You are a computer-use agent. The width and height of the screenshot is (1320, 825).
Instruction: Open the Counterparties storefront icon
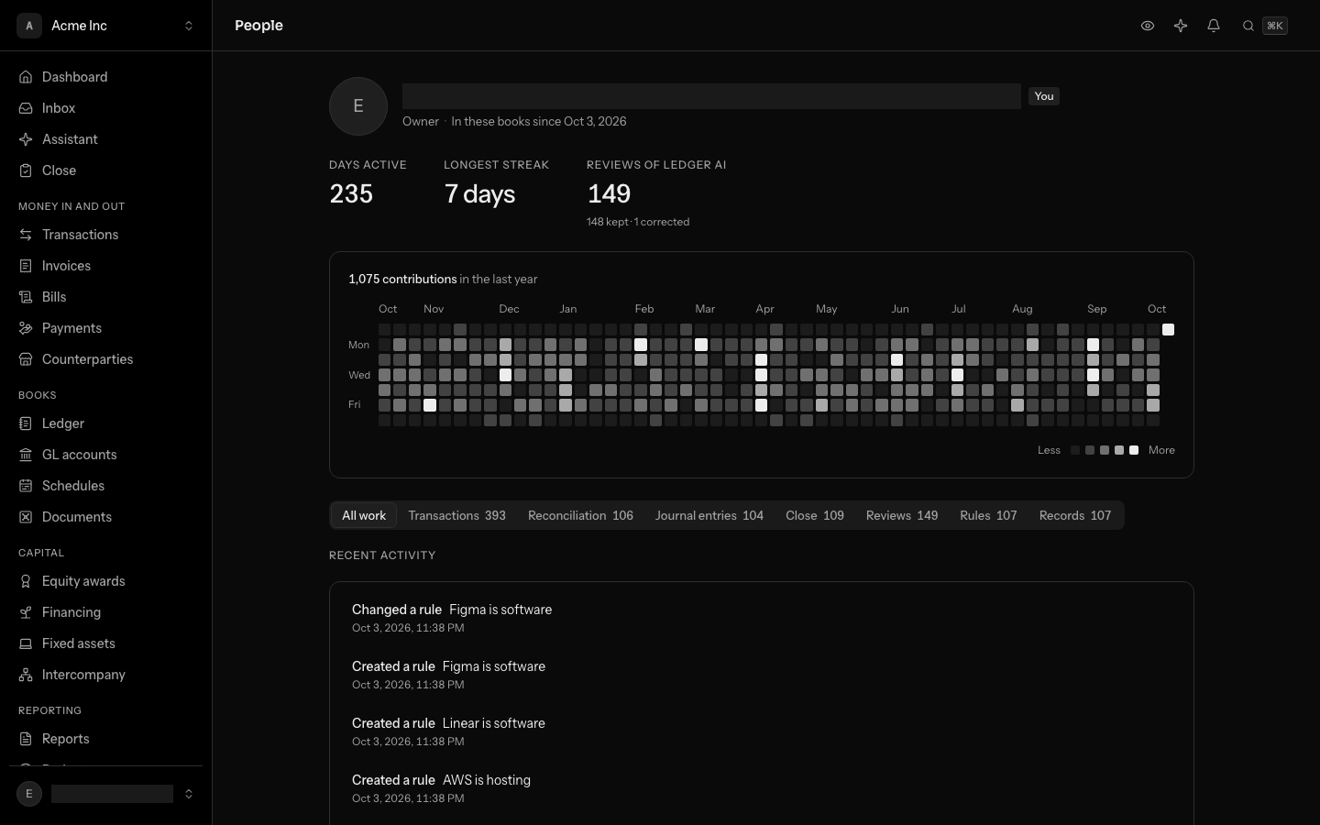point(26,359)
